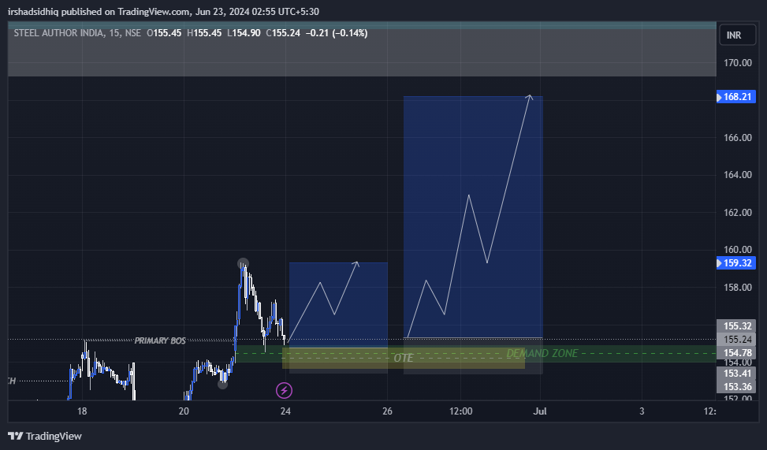
Task: Click the 20 date on time axis
Action: point(184,411)
